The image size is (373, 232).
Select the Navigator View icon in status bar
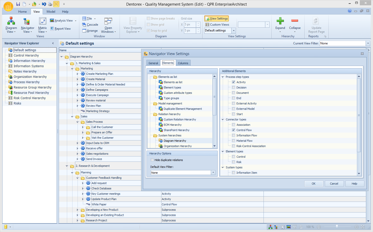tap(276, 227)
